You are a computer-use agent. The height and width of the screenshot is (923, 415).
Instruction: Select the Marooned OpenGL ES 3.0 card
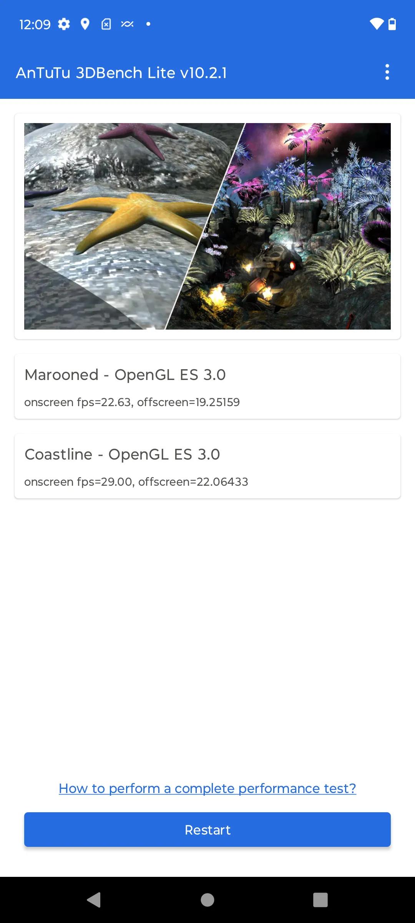pos(207,387)
